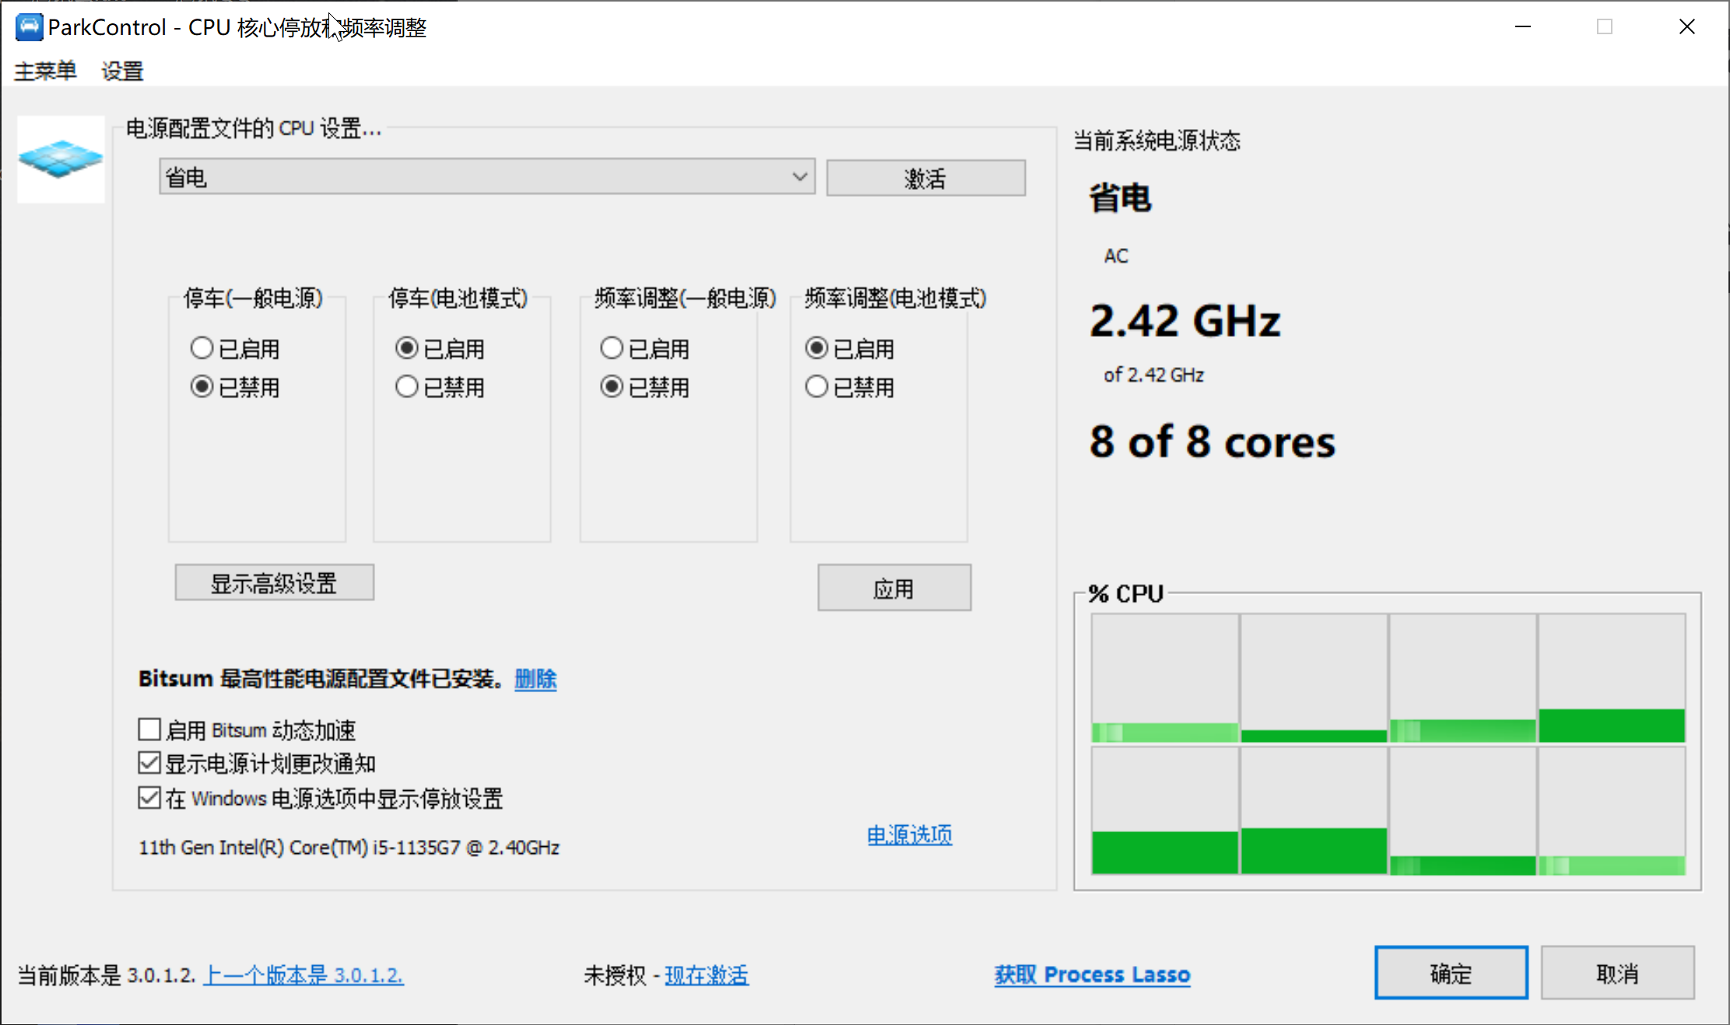Click the first CPU core usage graph
Image resolution: width=1730 pixels, height=1025 pixels.
point(1164,677)
